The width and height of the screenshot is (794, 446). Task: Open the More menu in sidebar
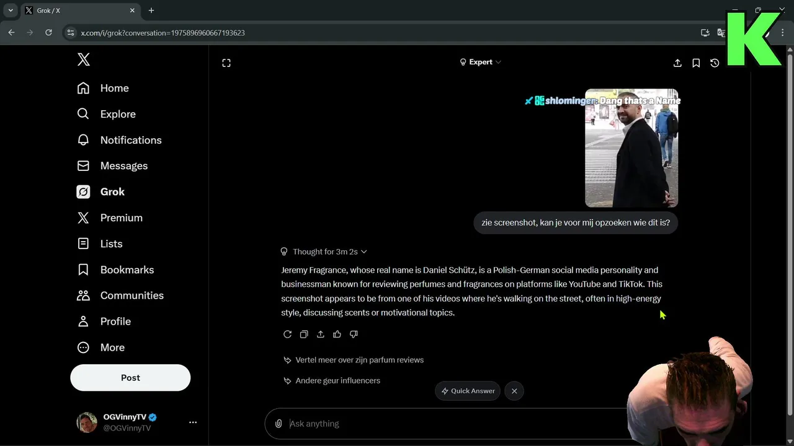100,348
